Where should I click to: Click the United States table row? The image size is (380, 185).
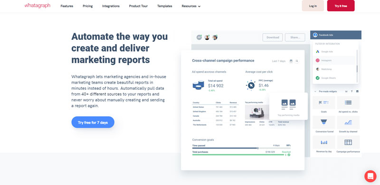pyautogui.click(x=216, y=107)
